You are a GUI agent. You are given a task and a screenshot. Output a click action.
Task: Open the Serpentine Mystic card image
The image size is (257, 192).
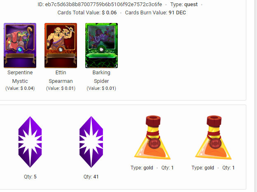coord(20,46)
